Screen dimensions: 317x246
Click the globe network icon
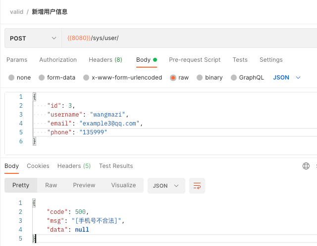[306, 166]
